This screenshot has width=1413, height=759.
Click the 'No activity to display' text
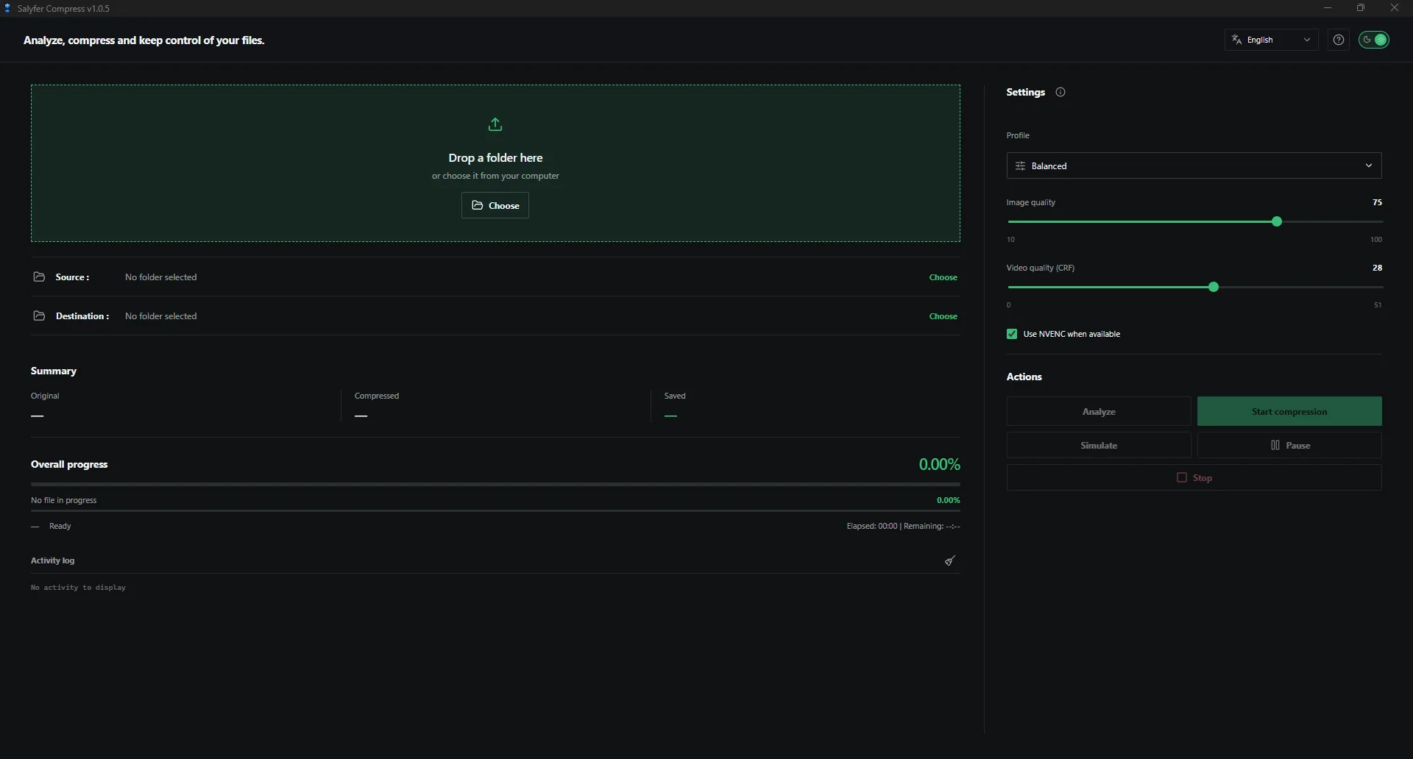tap(78, 588)
